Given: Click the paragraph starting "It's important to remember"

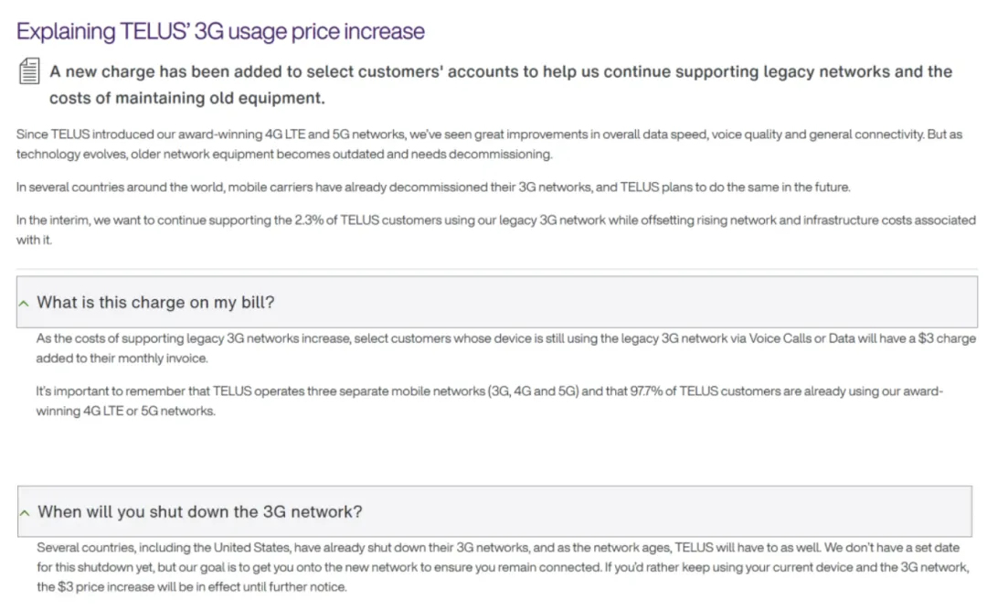Looking at the screenshot, I should click(x=489, y=401).
